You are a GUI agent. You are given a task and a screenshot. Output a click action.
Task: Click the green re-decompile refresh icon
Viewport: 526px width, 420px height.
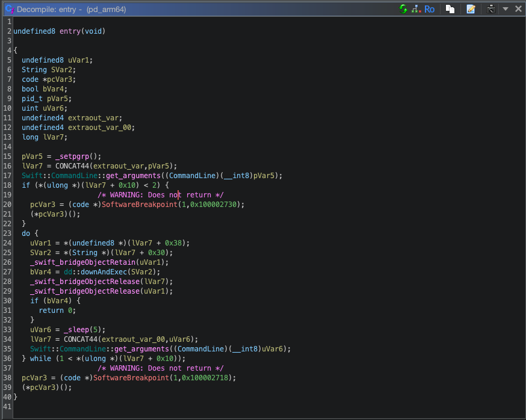tap(403, 9)
